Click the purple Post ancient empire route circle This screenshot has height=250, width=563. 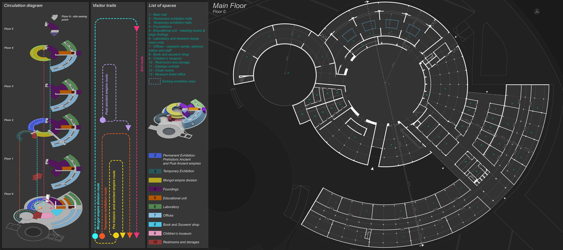[x=102, y=120]
